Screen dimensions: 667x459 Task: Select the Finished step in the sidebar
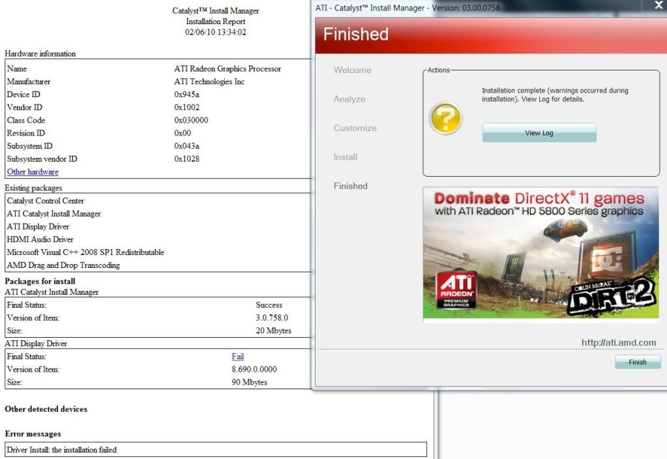[x=351, y=186]
